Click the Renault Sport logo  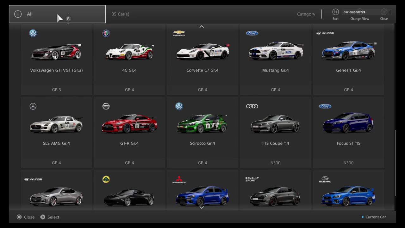pos(252,179)
